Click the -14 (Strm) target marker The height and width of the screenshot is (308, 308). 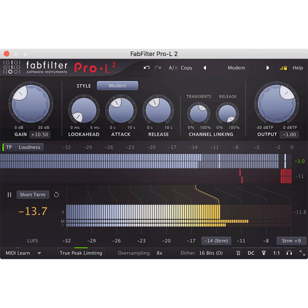[216, 241]
